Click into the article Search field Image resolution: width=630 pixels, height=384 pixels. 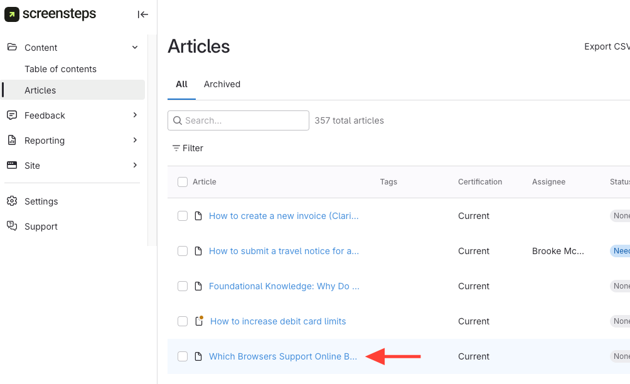coord(245,120)
